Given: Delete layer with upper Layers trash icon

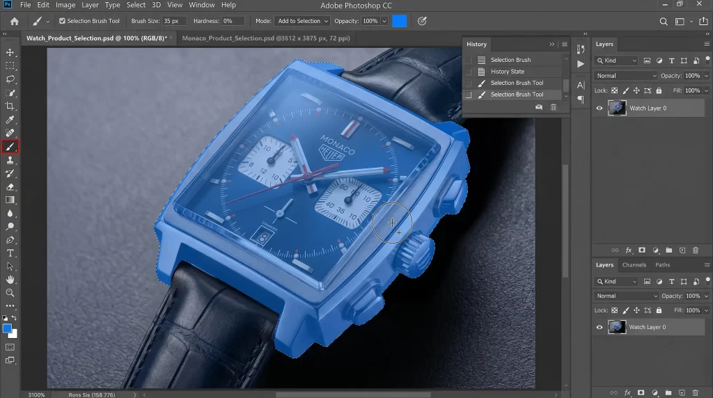Looking at the screenshot, I should [x=696, y=250].
